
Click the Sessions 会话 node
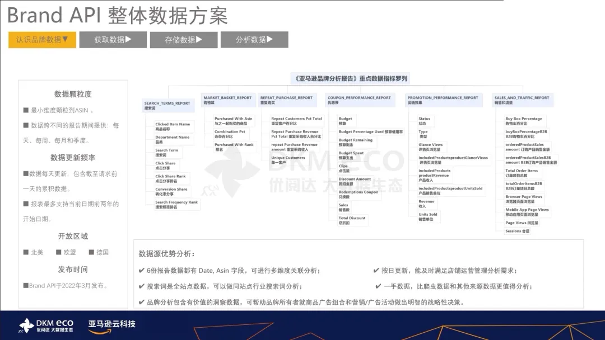pos(518,231)
